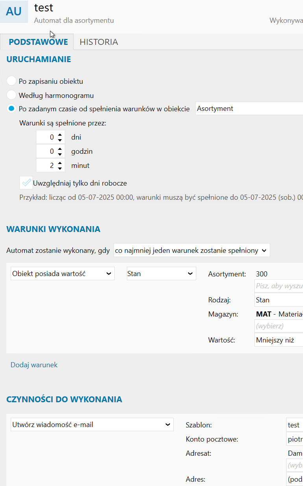Expand 'Utwórz wiadomość e-mail' action dropdown
The height and width of the screenshot is (486, 303).
pos(92,425)
